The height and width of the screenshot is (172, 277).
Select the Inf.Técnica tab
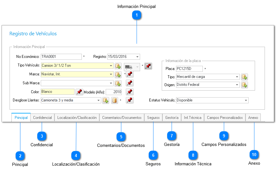[x=193, y=118]
